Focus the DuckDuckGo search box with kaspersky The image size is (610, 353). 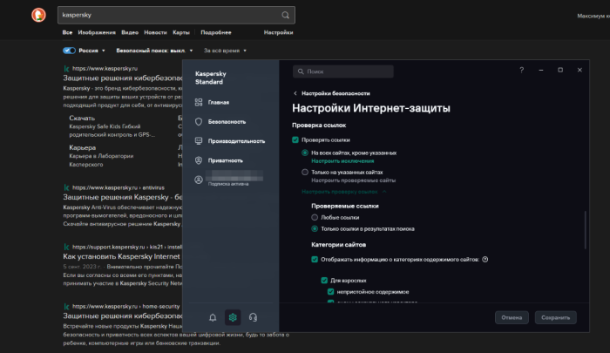176,15
